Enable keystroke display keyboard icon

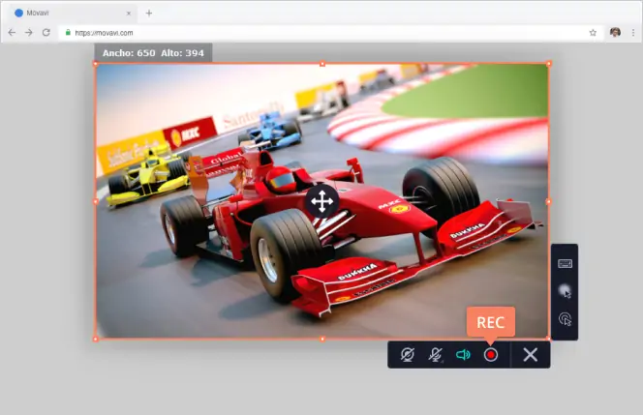click(565, 263)
